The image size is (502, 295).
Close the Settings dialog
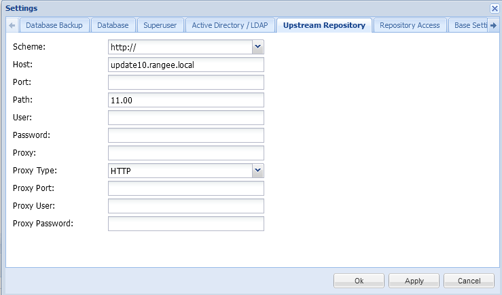[x=494, y=8]
